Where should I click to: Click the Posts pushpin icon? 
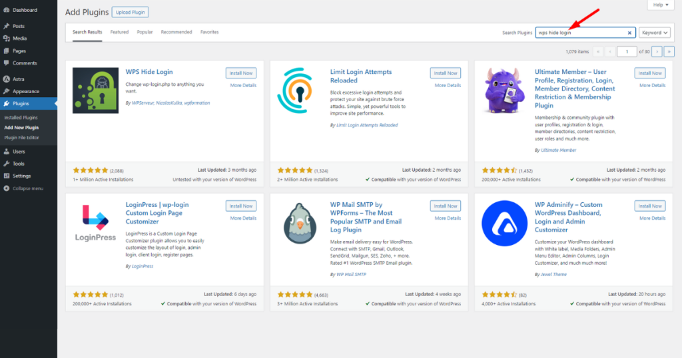click(6, 26)
